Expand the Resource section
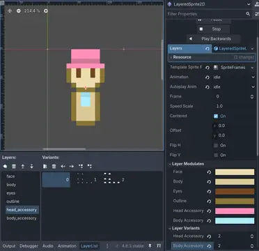The image size is (259, 251). (212, 57)
